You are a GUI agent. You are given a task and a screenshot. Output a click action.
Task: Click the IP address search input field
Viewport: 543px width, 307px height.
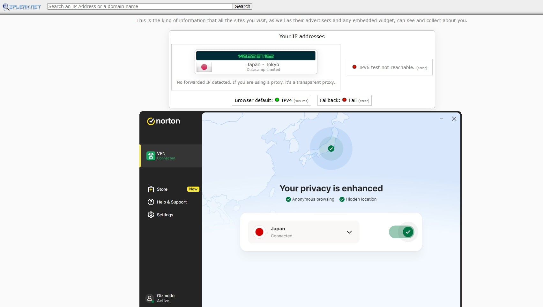coord(140,6)
